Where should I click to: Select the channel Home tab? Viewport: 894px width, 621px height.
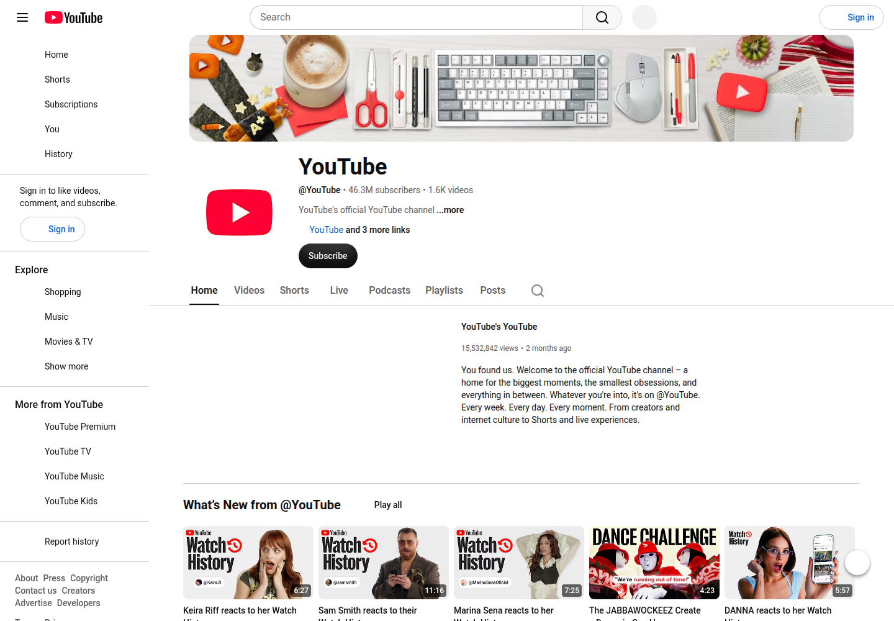pos(204,291)
